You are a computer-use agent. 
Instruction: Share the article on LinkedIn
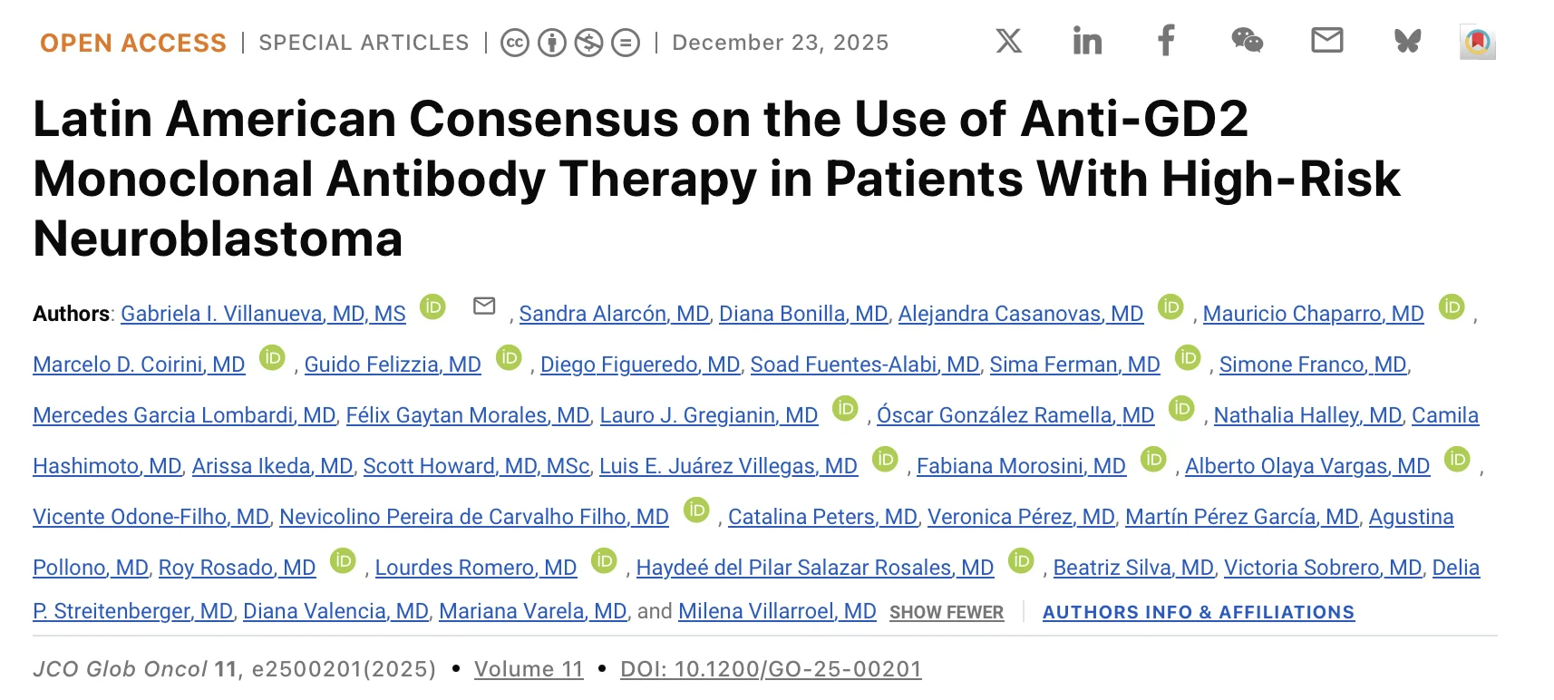click(x=1086, y=40)
